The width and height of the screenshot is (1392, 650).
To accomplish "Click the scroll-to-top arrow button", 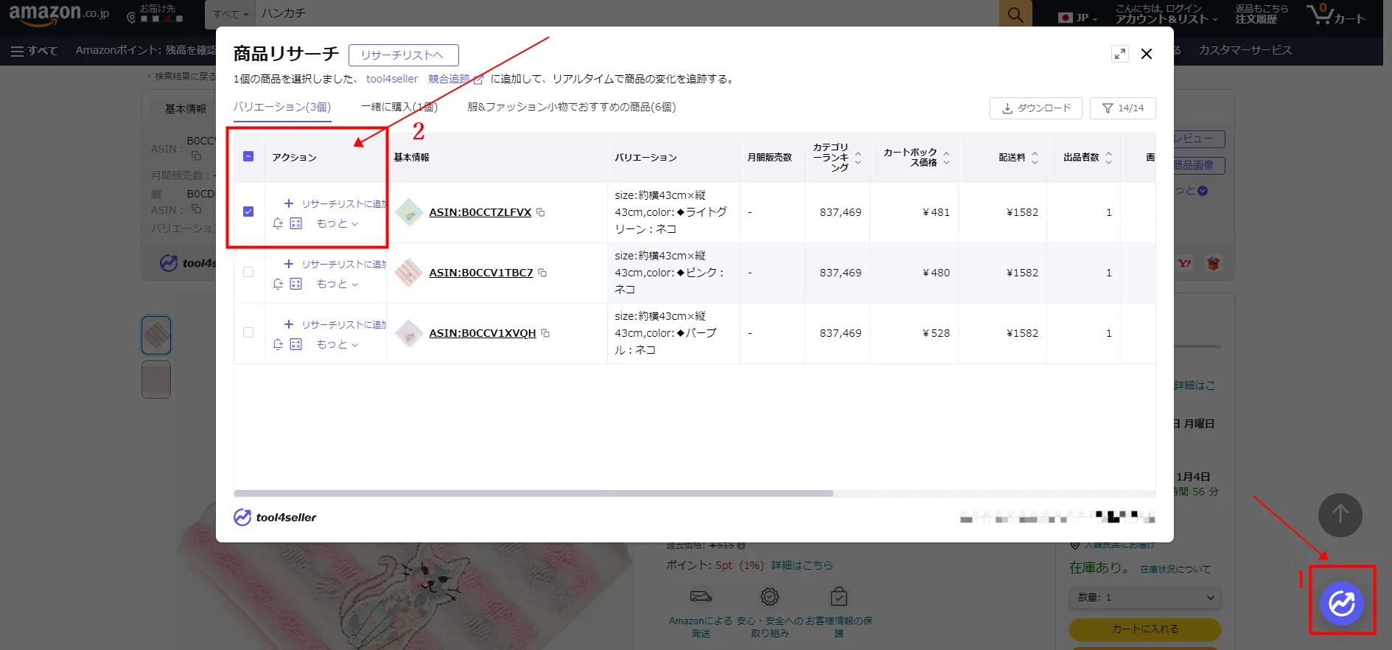I will pos(1340,514).
